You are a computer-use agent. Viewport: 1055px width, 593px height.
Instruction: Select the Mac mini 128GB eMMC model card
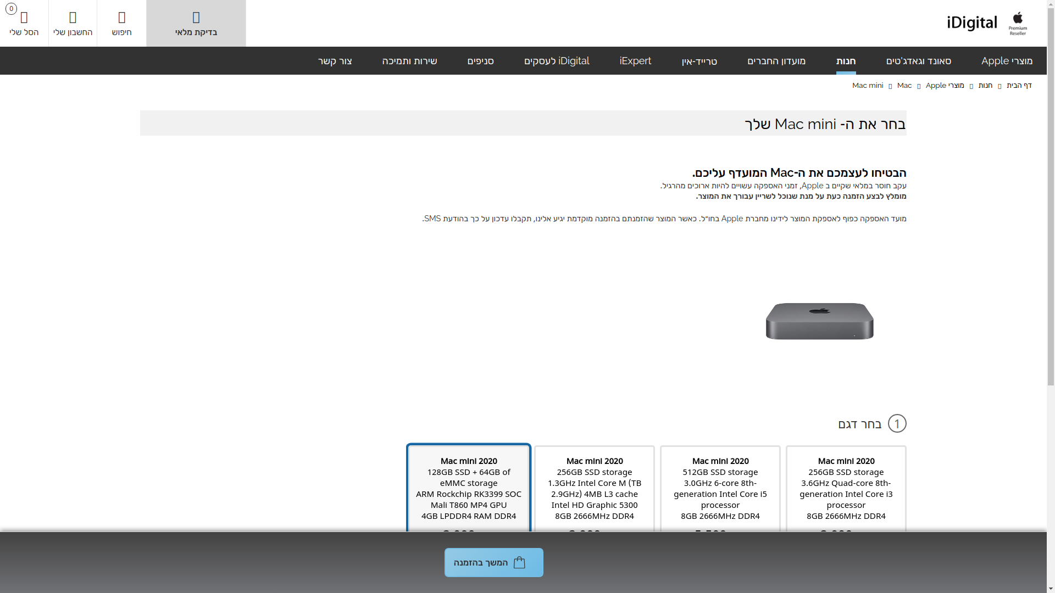[x=468, y=488]
